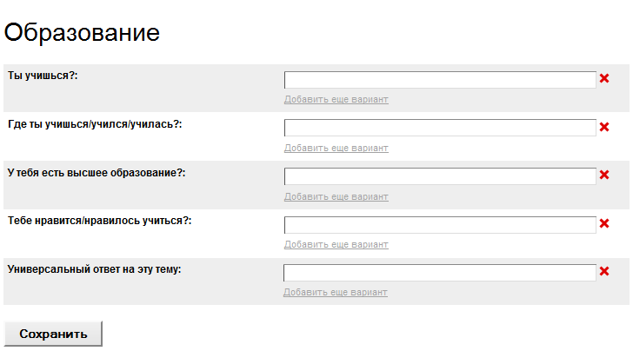Click input for 'Тебе нравится/нравилось учиться?'
Viewport: 633px width, 351px height.
(x=440, y=224)
